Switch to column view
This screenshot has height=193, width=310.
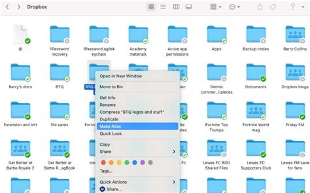176,7
